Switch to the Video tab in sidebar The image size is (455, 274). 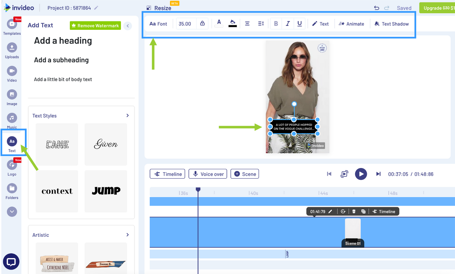[x=12, y=71]
